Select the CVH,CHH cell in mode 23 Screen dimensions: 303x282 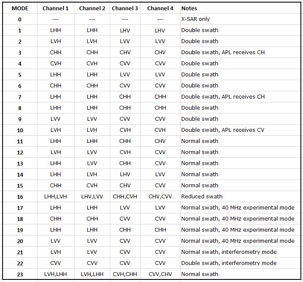point(125,274)
